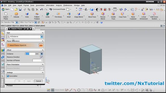Image resolution: width=166 pixels, height=93 pixels.
Task: Open the Command Finder
Action: click(x=57, y=9)
